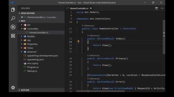This screenshot has height=97, width=174.
Task: Click "0 references" above Error method
Action: pos(94,79)
